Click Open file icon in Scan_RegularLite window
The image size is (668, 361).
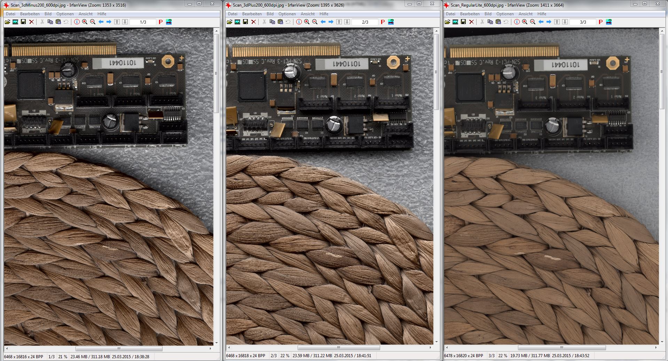tap(447, 22)
